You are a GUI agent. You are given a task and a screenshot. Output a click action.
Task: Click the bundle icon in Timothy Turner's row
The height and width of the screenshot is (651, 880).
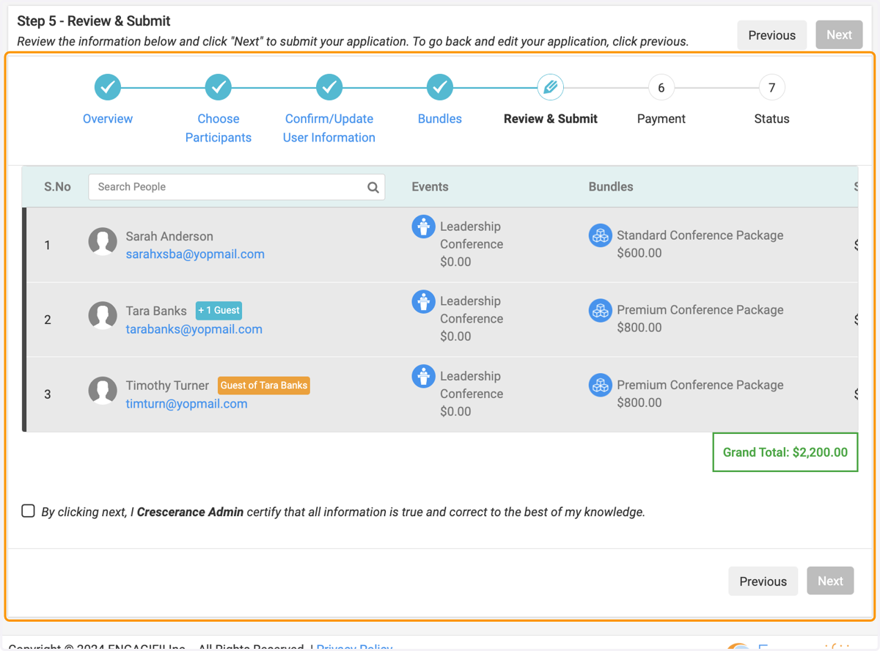pyautogui.click(x=601, y=385)
